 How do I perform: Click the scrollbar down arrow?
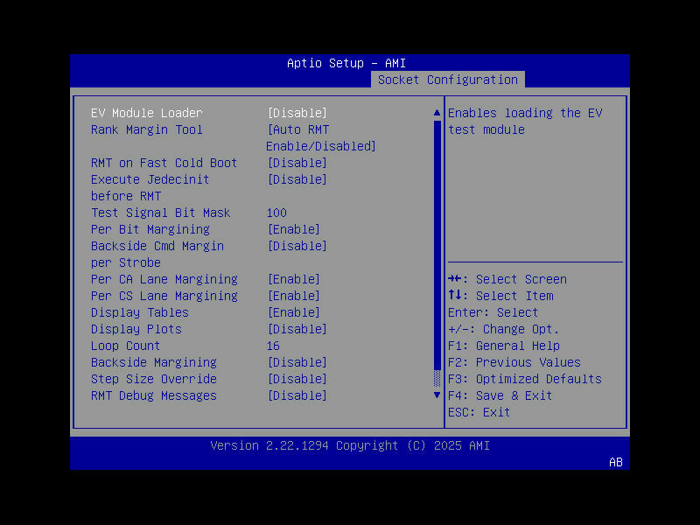pos(436,395)
